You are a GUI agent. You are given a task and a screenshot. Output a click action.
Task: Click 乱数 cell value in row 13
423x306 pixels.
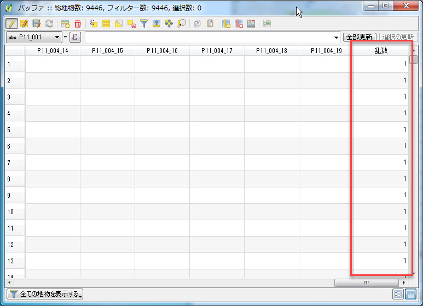pyautogui.click(x=381, y=261)
